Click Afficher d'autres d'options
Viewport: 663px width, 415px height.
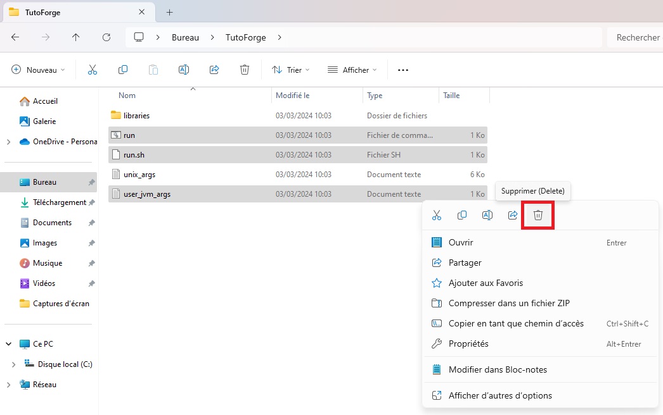coord(541,395)
